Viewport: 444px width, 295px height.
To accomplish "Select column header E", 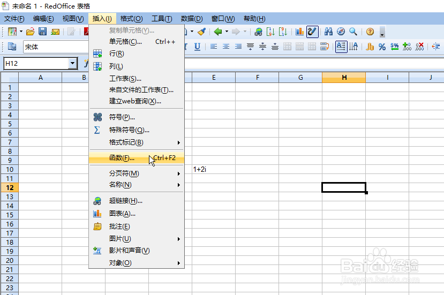I will tap(214, 78).
